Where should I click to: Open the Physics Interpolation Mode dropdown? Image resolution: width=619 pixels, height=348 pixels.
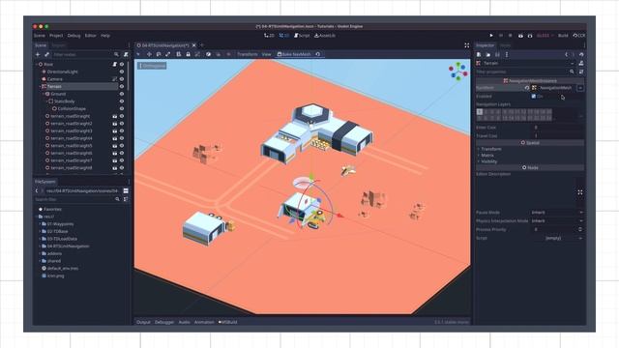557,221
